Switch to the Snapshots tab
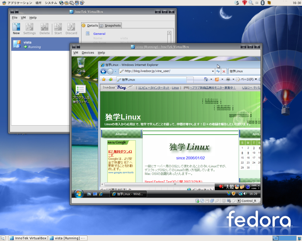This screenshot has height=241, width=302. coord(110,25)
